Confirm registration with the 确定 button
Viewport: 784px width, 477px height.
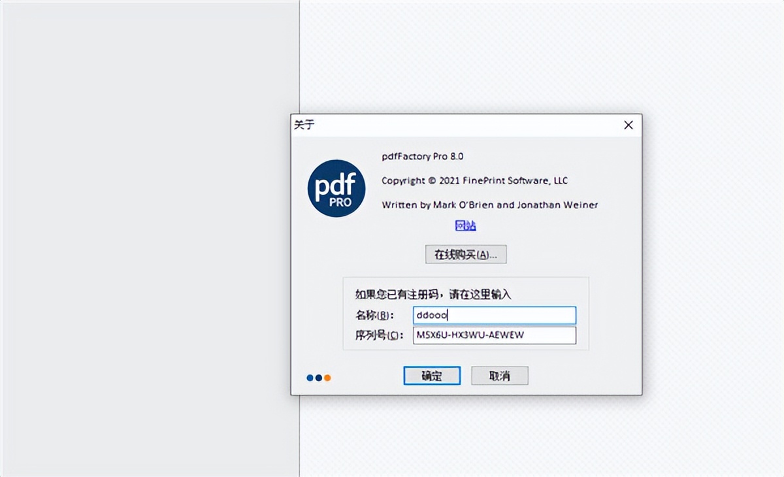[432, 376]
